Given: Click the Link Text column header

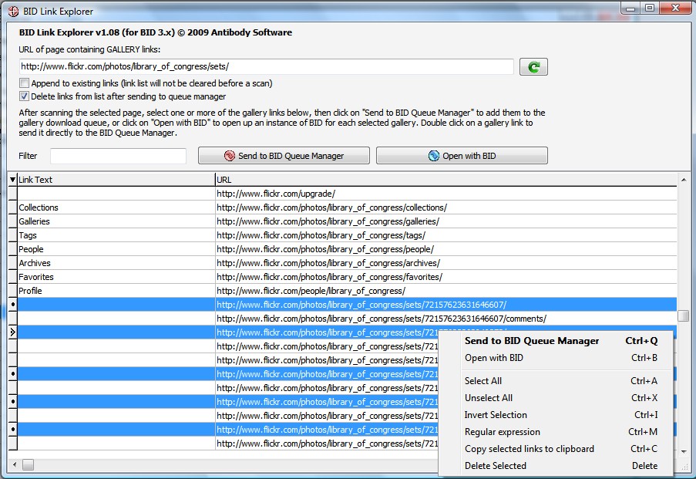Looking at the screenshot, I should (116, 180).
